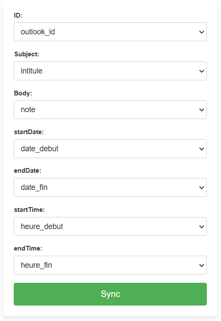The image size is (221, 321).
Task: Click the Subject: field label
Action: tap(27, 54)
